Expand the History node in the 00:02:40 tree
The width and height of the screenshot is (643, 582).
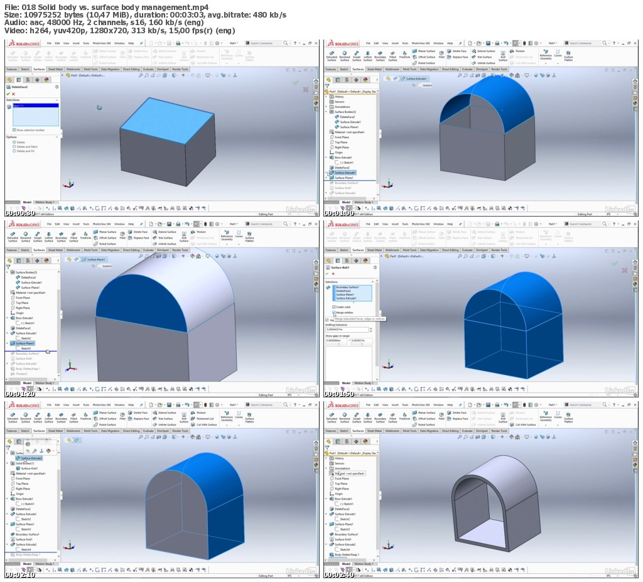click(327, 458)
